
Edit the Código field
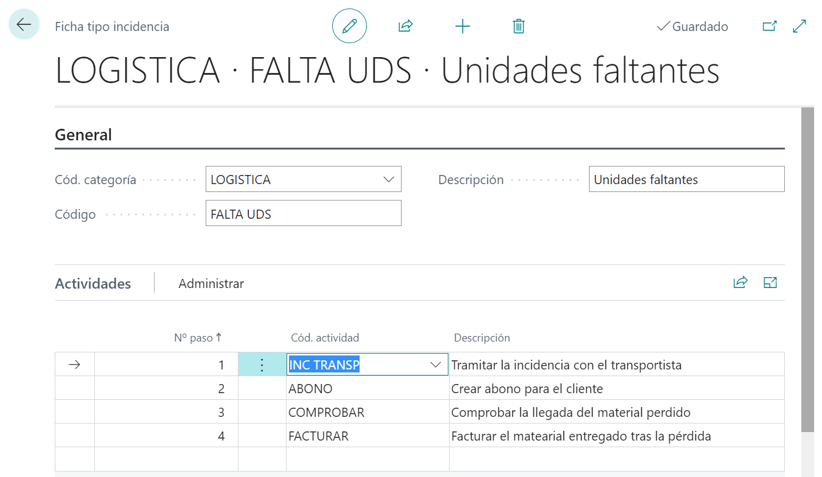point(303,214)
